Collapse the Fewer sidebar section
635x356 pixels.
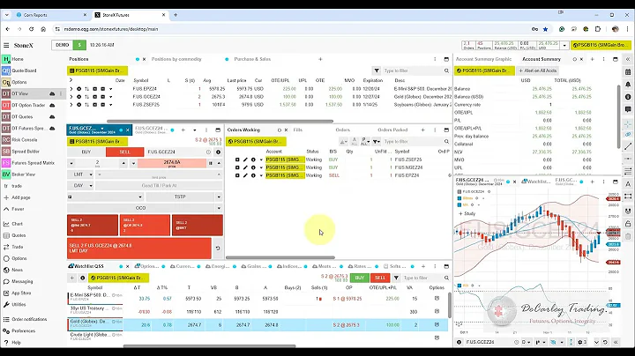15,209
